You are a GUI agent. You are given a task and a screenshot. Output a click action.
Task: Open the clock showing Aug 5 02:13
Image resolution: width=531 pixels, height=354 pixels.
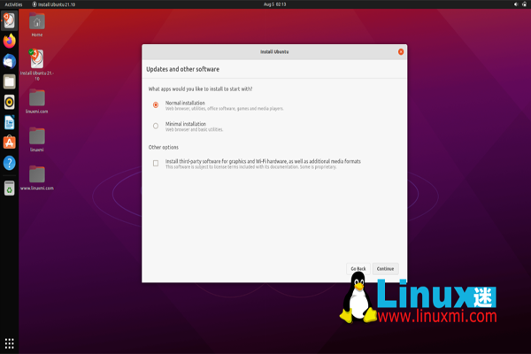274,4
